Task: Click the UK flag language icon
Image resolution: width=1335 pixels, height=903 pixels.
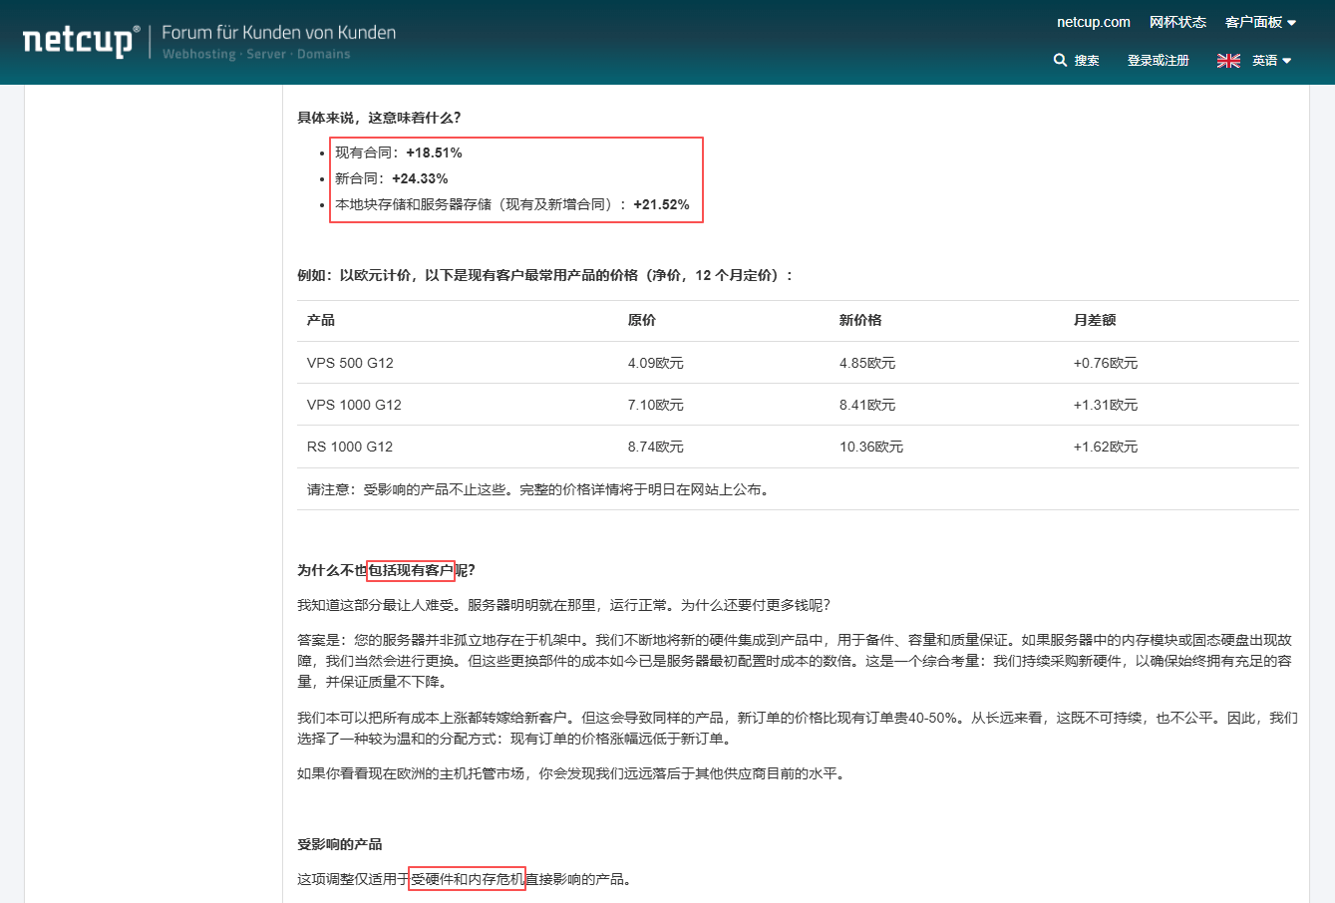Action: coord(1228,61)
